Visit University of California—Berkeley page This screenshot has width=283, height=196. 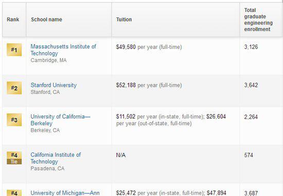pos(60,120)
